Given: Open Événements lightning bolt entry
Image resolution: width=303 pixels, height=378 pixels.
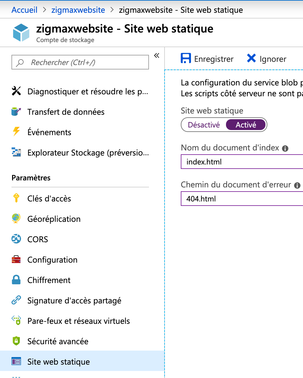Looking at the screenshot, I should coord(49,132).
